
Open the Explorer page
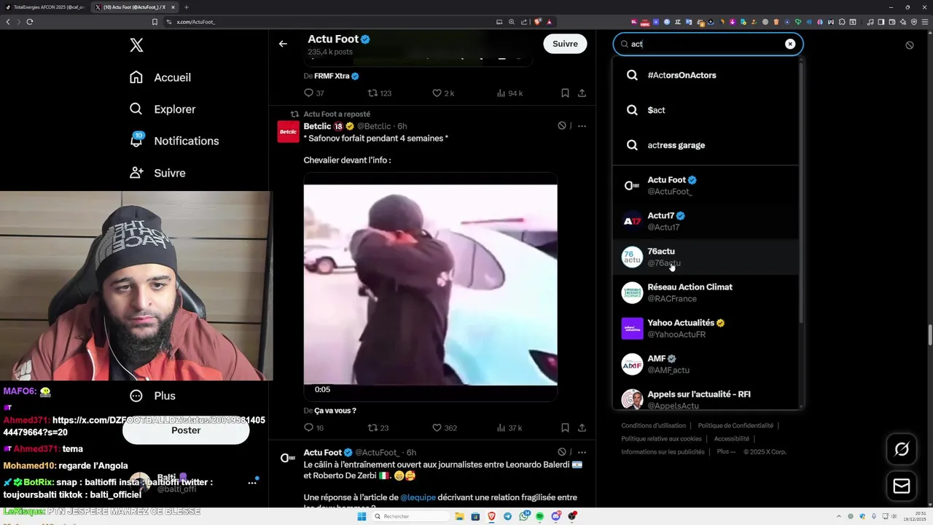coord(163,109)
